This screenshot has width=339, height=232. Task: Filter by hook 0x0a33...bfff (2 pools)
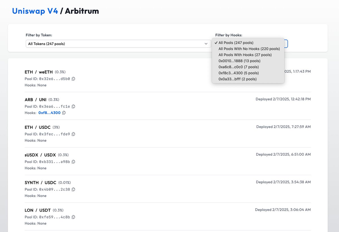pyautogui.click(x=248, y=79)
